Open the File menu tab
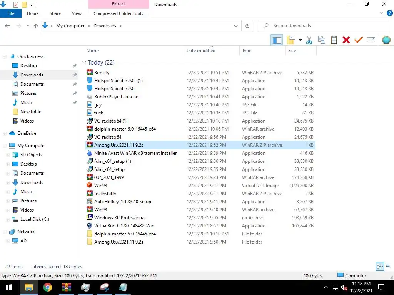 coord(10,13)
